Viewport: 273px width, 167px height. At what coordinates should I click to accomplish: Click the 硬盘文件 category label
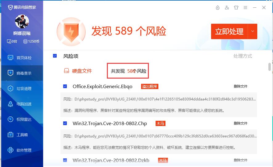click(x=82, y=71)
